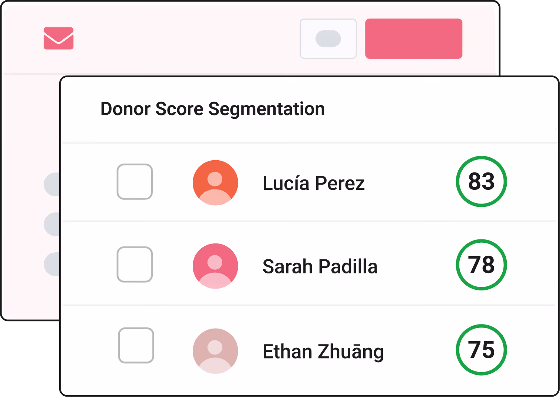560x397 pixels.
Task: Click the large pink button in header
Action: click(x=414, y=38)
